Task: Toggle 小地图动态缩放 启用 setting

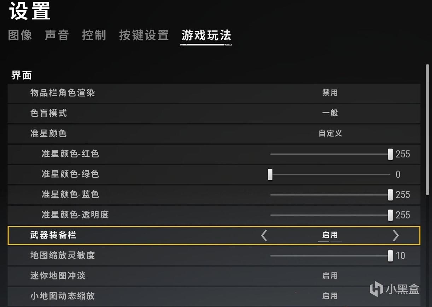Action: point(330,296)
